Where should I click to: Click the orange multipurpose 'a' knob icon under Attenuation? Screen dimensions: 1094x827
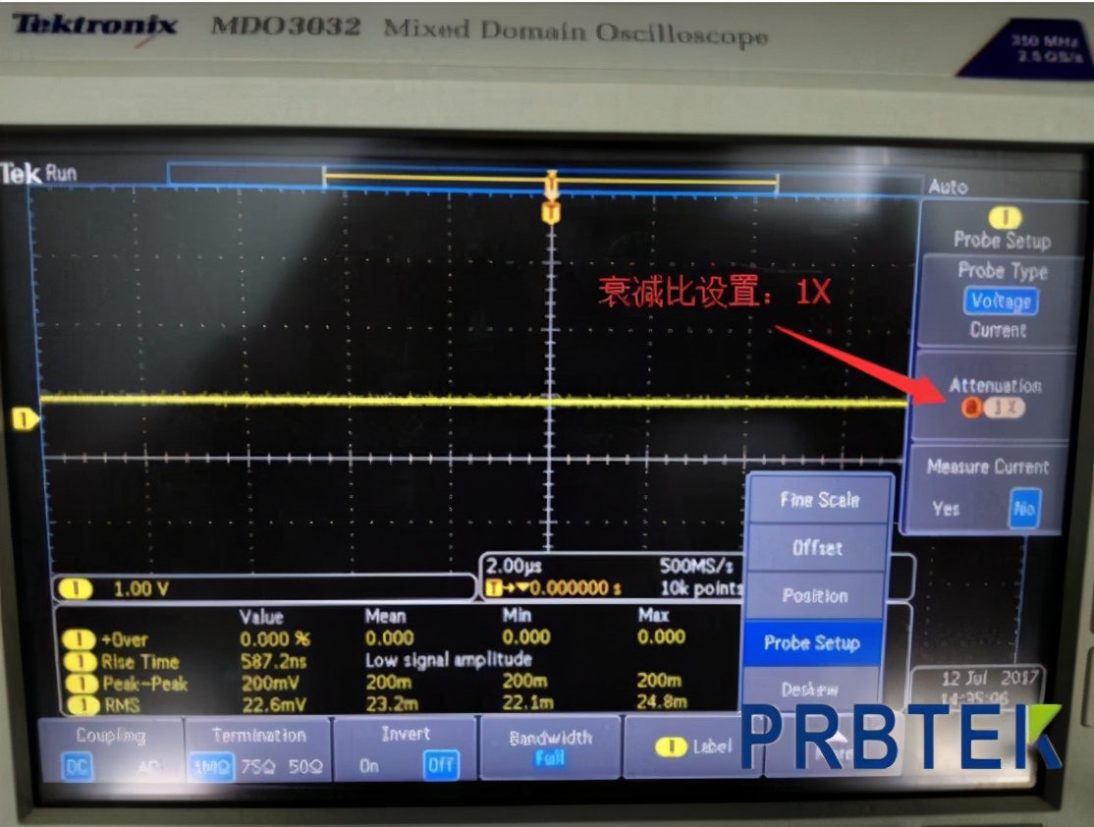(x=970, y=408)
